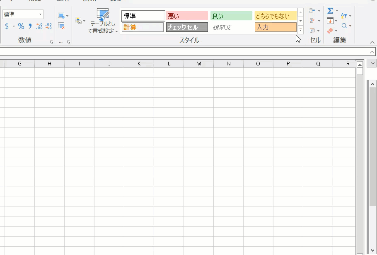Expand the styles gallery with More button
This screenshot has width=377, height=255.
(300, 30)
